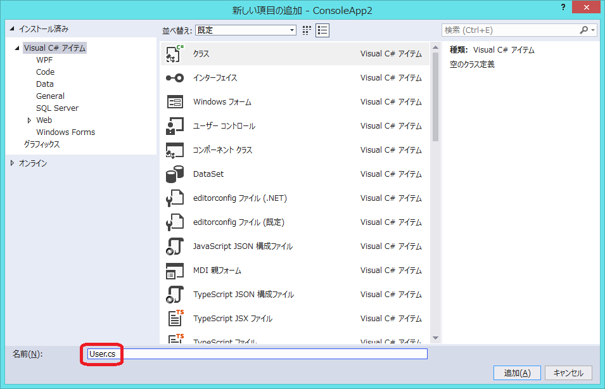The image size is (605, 389).
Task: Select the クラス template icon
Action: (175, 54)
